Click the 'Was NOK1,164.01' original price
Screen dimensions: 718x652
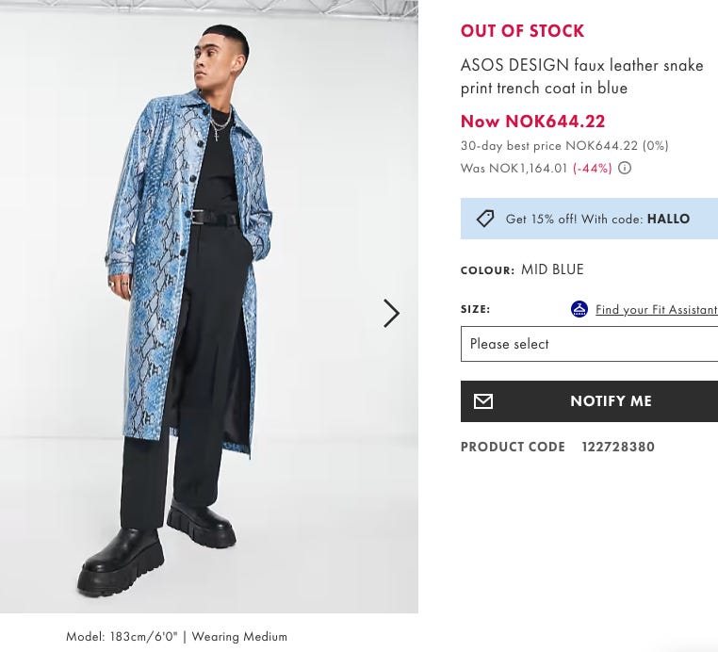coord(514,169)
